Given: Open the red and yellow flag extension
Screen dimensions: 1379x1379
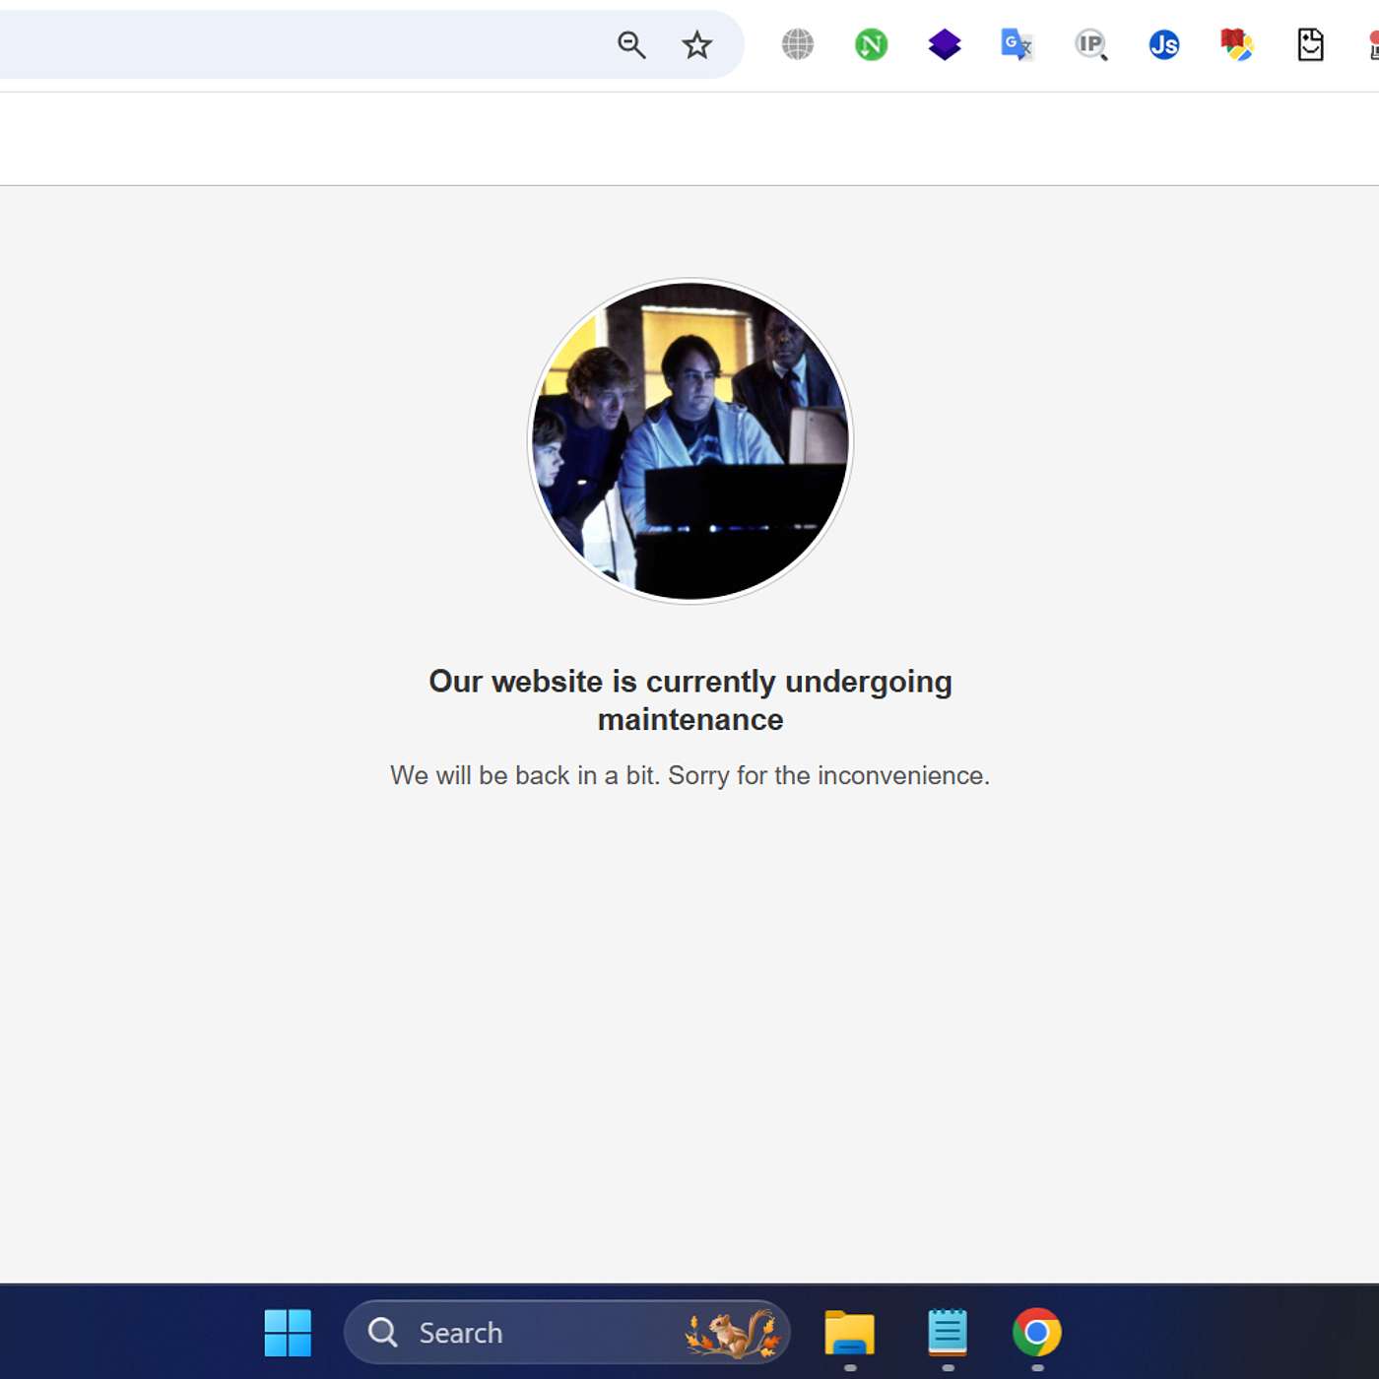Looking at the screenshot, I should (x=1237, y=44).
